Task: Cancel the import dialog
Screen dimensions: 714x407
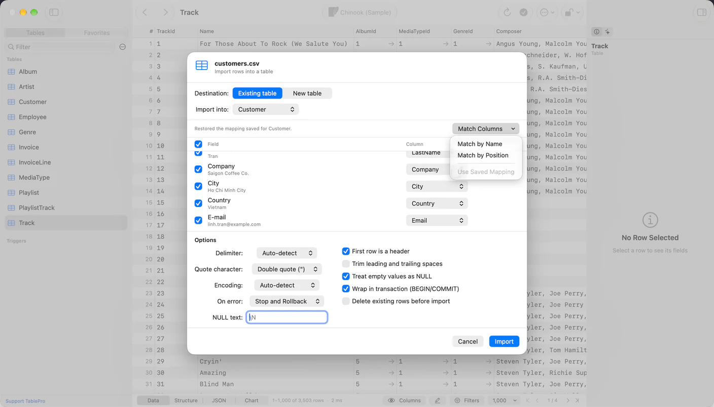Action: 468,342
